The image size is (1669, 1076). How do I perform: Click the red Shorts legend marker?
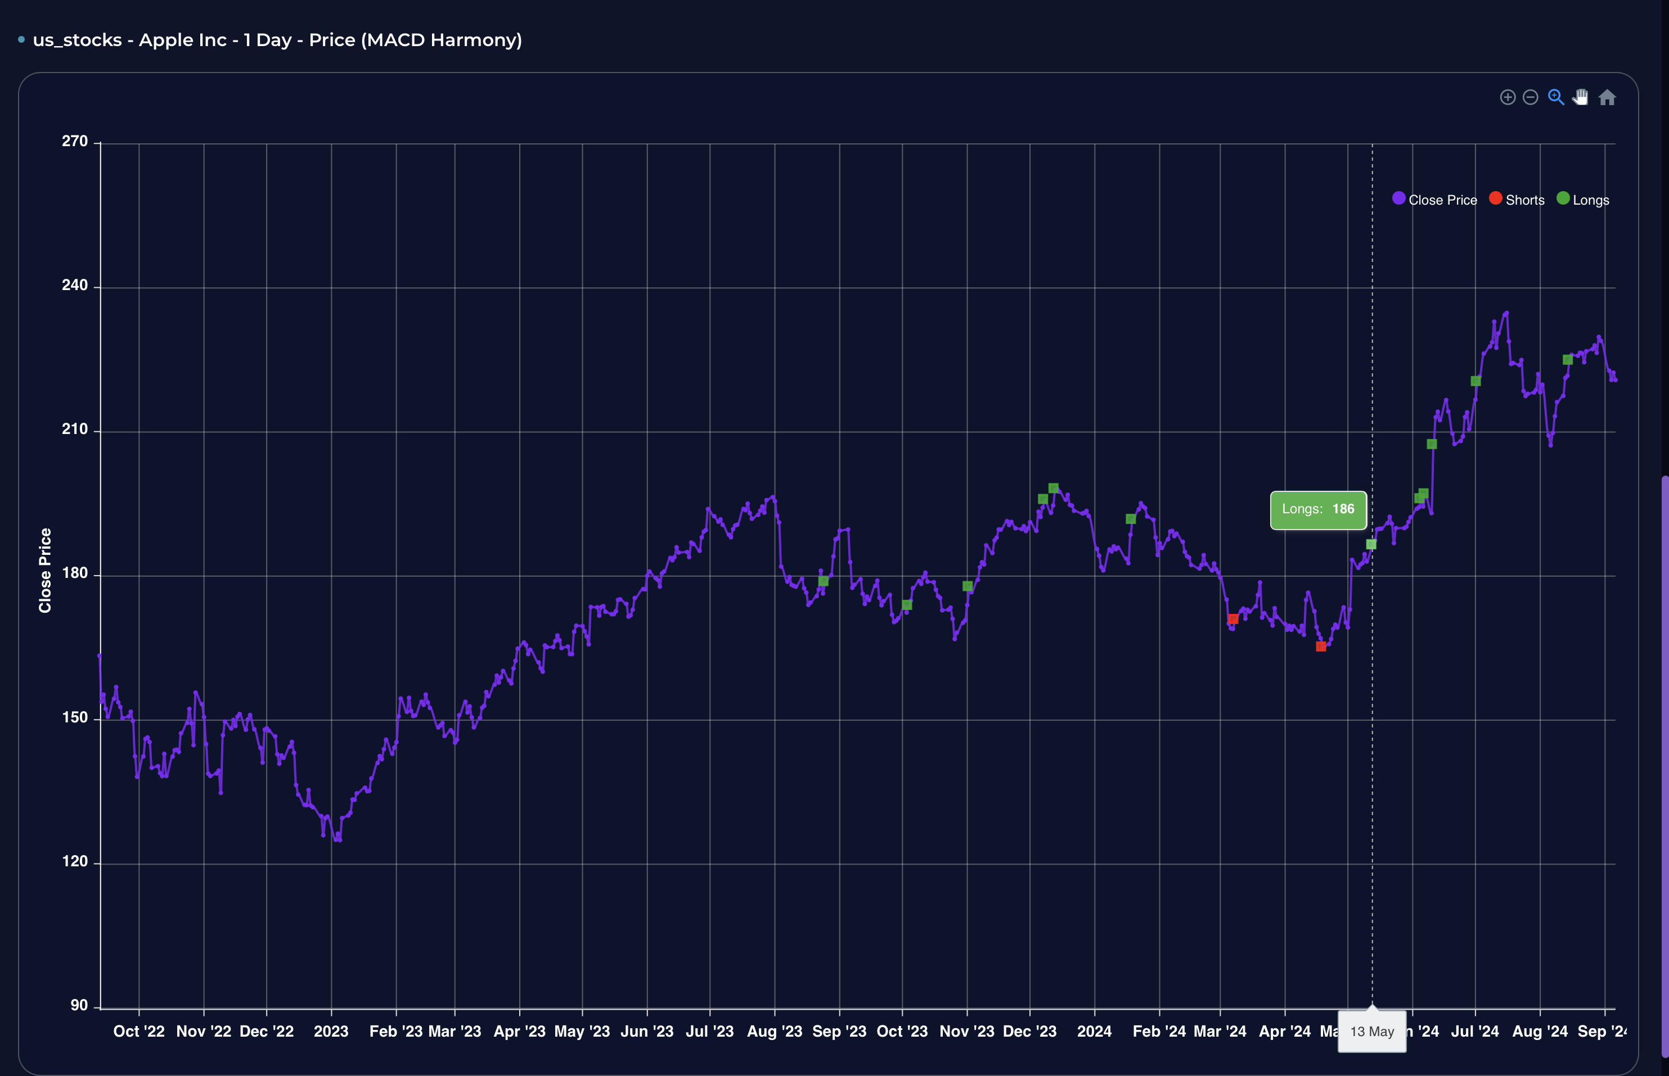1496,198
